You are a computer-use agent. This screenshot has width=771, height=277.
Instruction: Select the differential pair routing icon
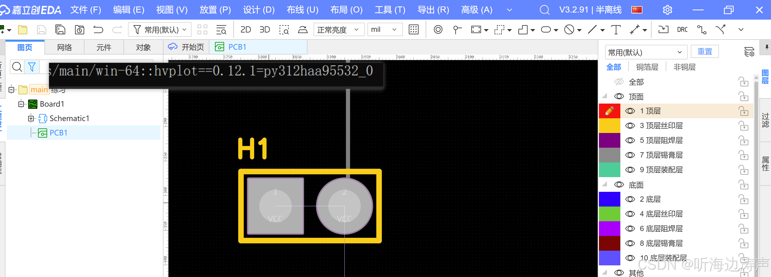point(721,30)
